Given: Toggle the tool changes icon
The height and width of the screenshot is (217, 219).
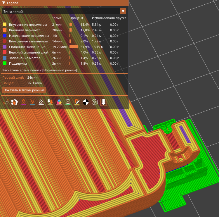Looking at the screenshot, I should (50, 102).
